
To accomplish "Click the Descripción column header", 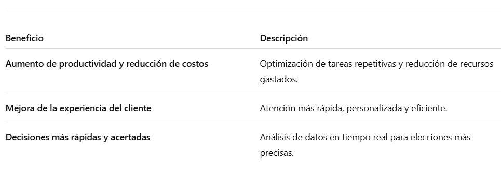I will click(284, 38).
